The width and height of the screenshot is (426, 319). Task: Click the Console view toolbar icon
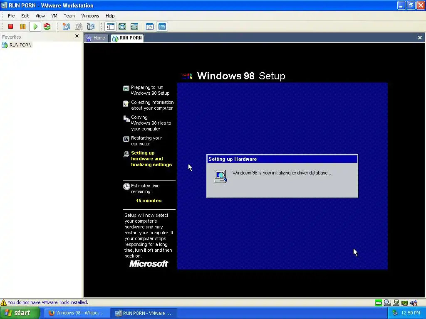(x=162, y=27)
